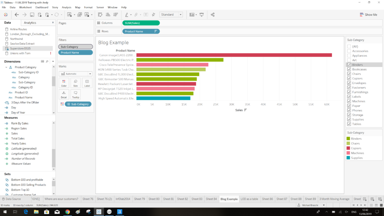Open the Tooltip marks card
This screenshot has width=384, height=216.
point(75,94)
